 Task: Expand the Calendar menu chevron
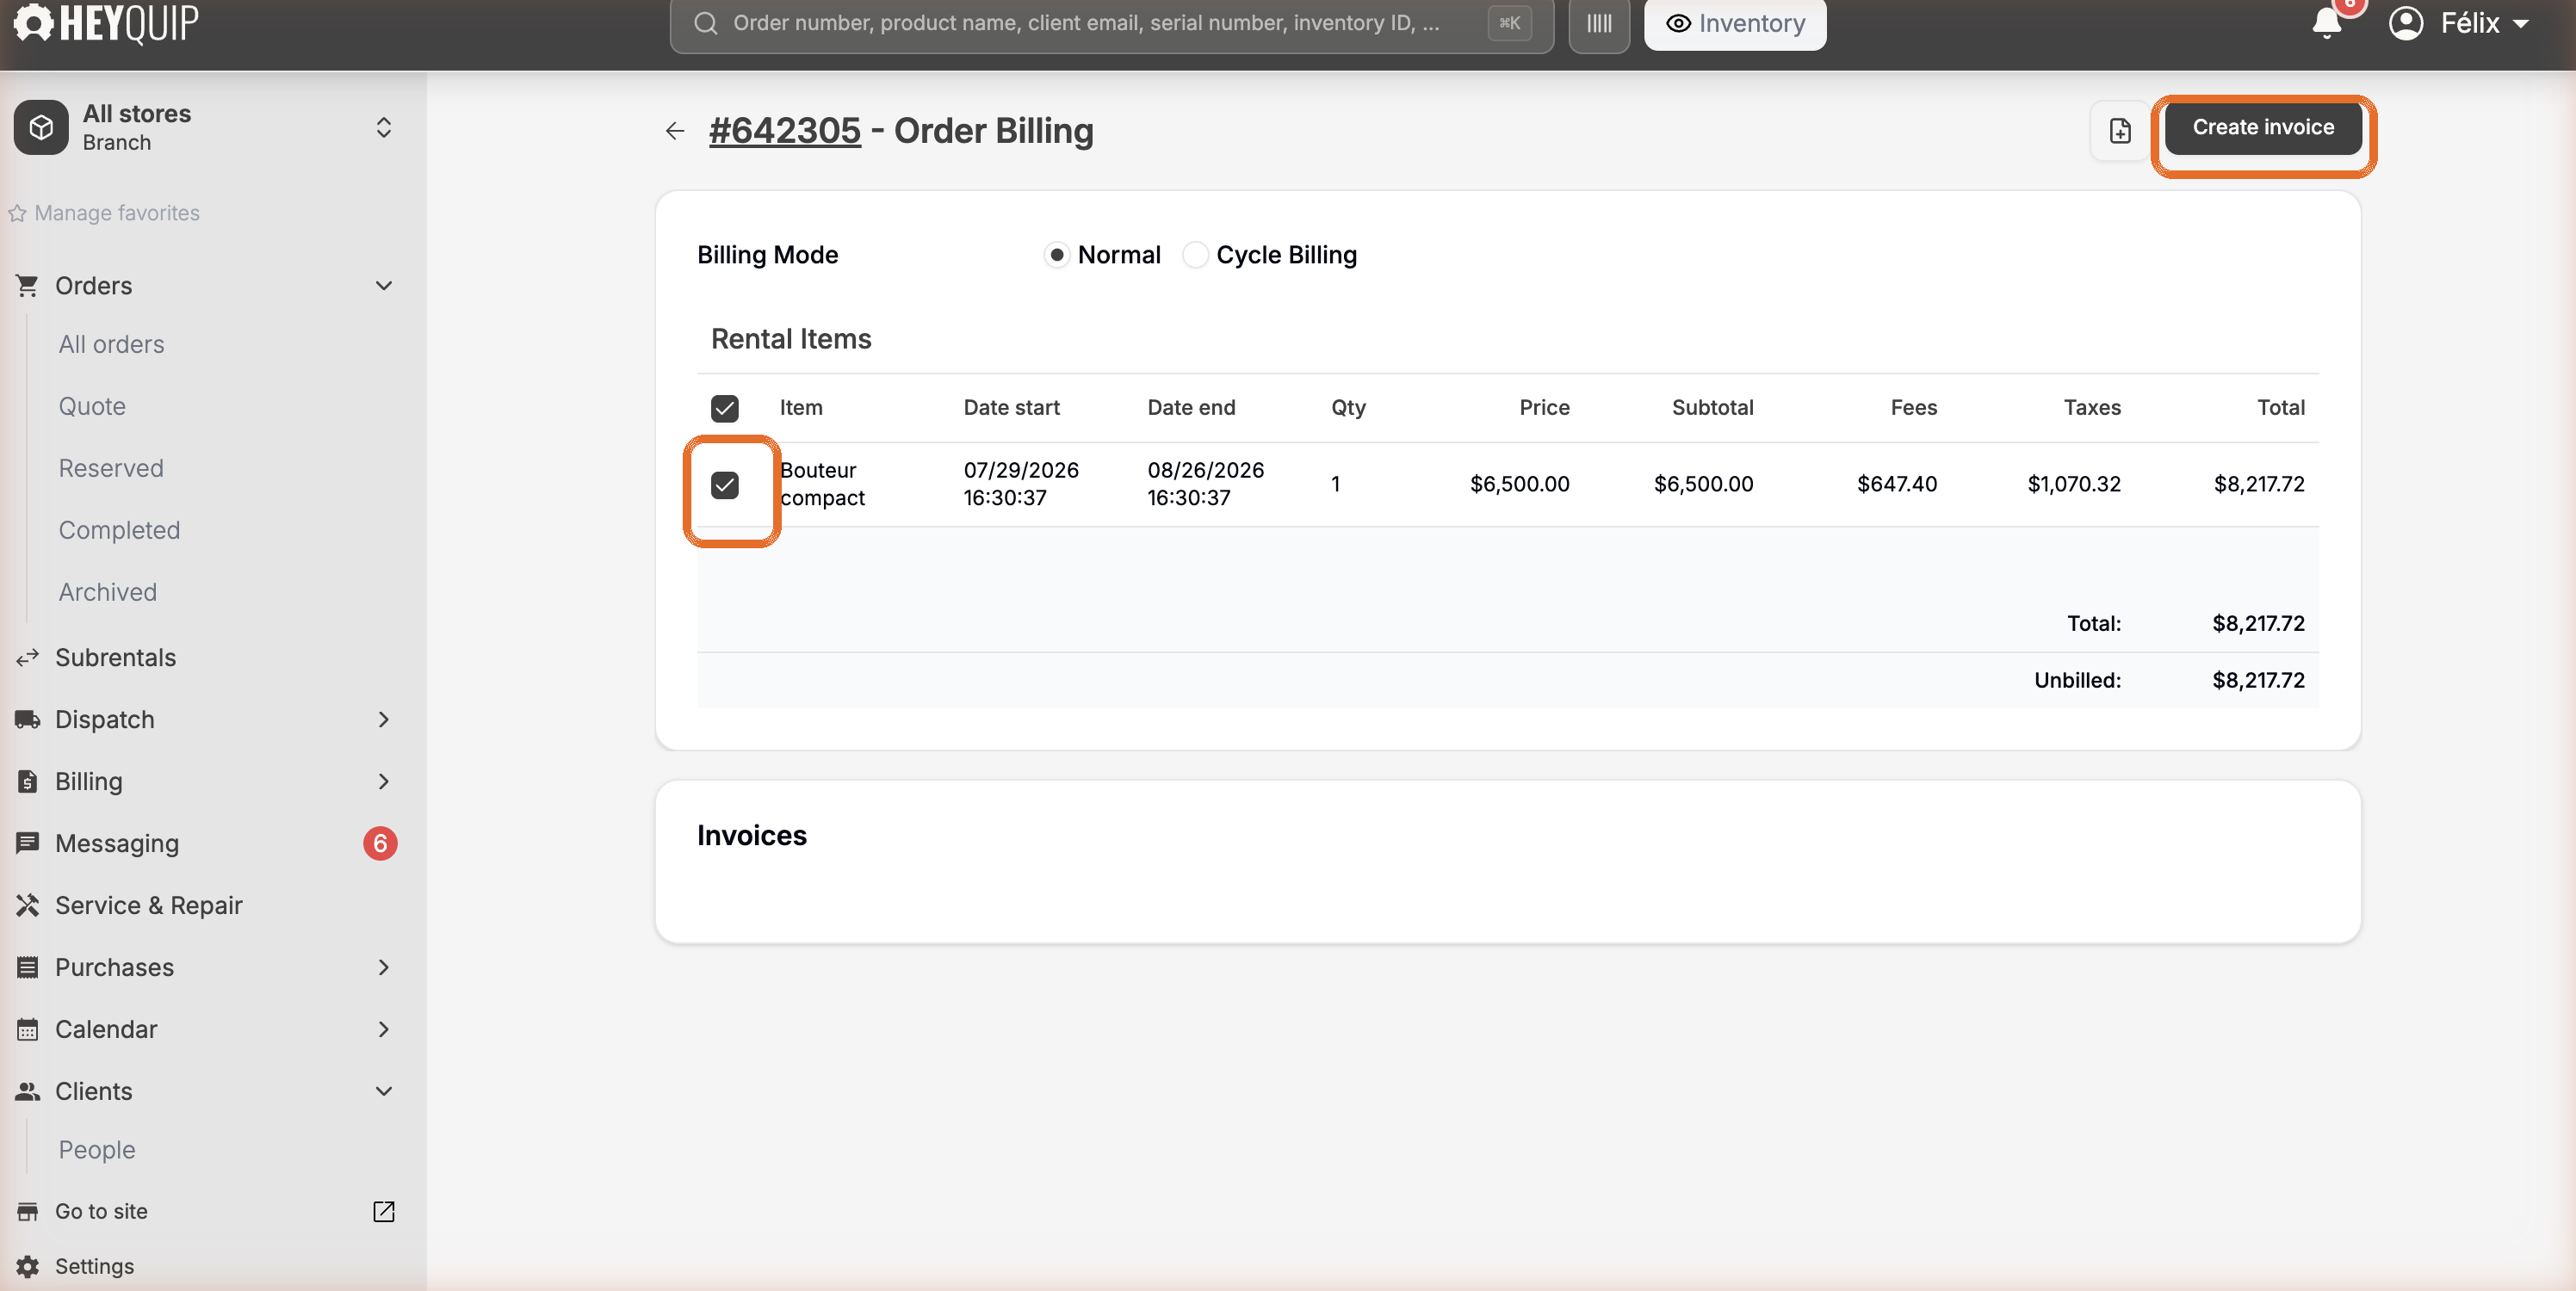(384, 1029)
